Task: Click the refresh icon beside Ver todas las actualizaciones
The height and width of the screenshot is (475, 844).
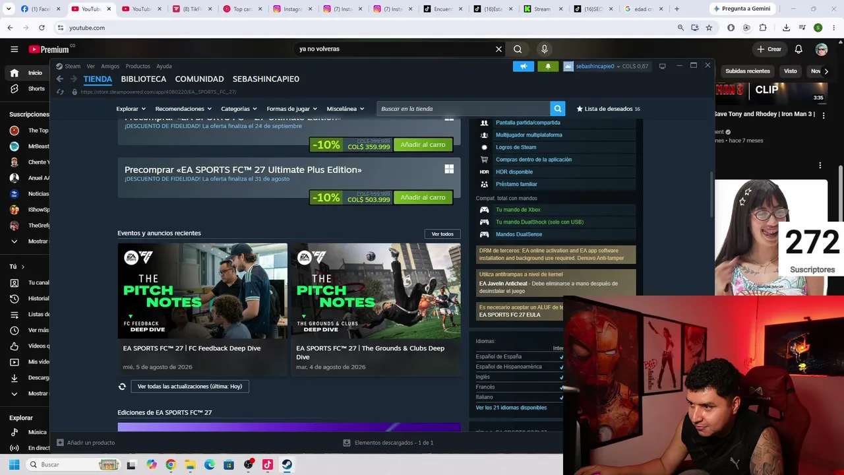Action: click(122, 387)
